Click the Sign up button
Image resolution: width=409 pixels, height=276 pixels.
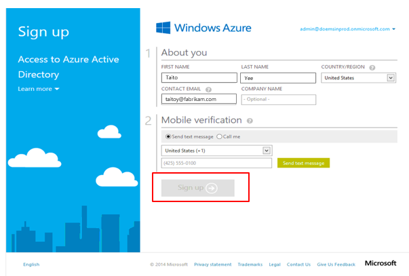pos(198,188)
